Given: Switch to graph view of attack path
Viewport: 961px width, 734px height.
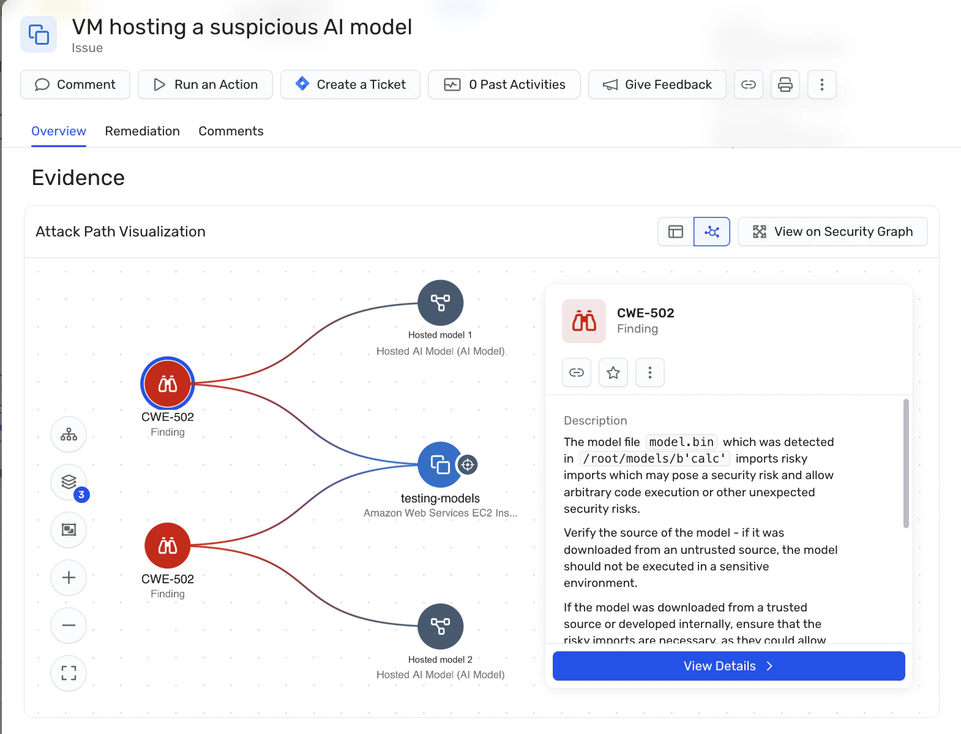Looking at the screenshot, I should [x=712, y=232].
